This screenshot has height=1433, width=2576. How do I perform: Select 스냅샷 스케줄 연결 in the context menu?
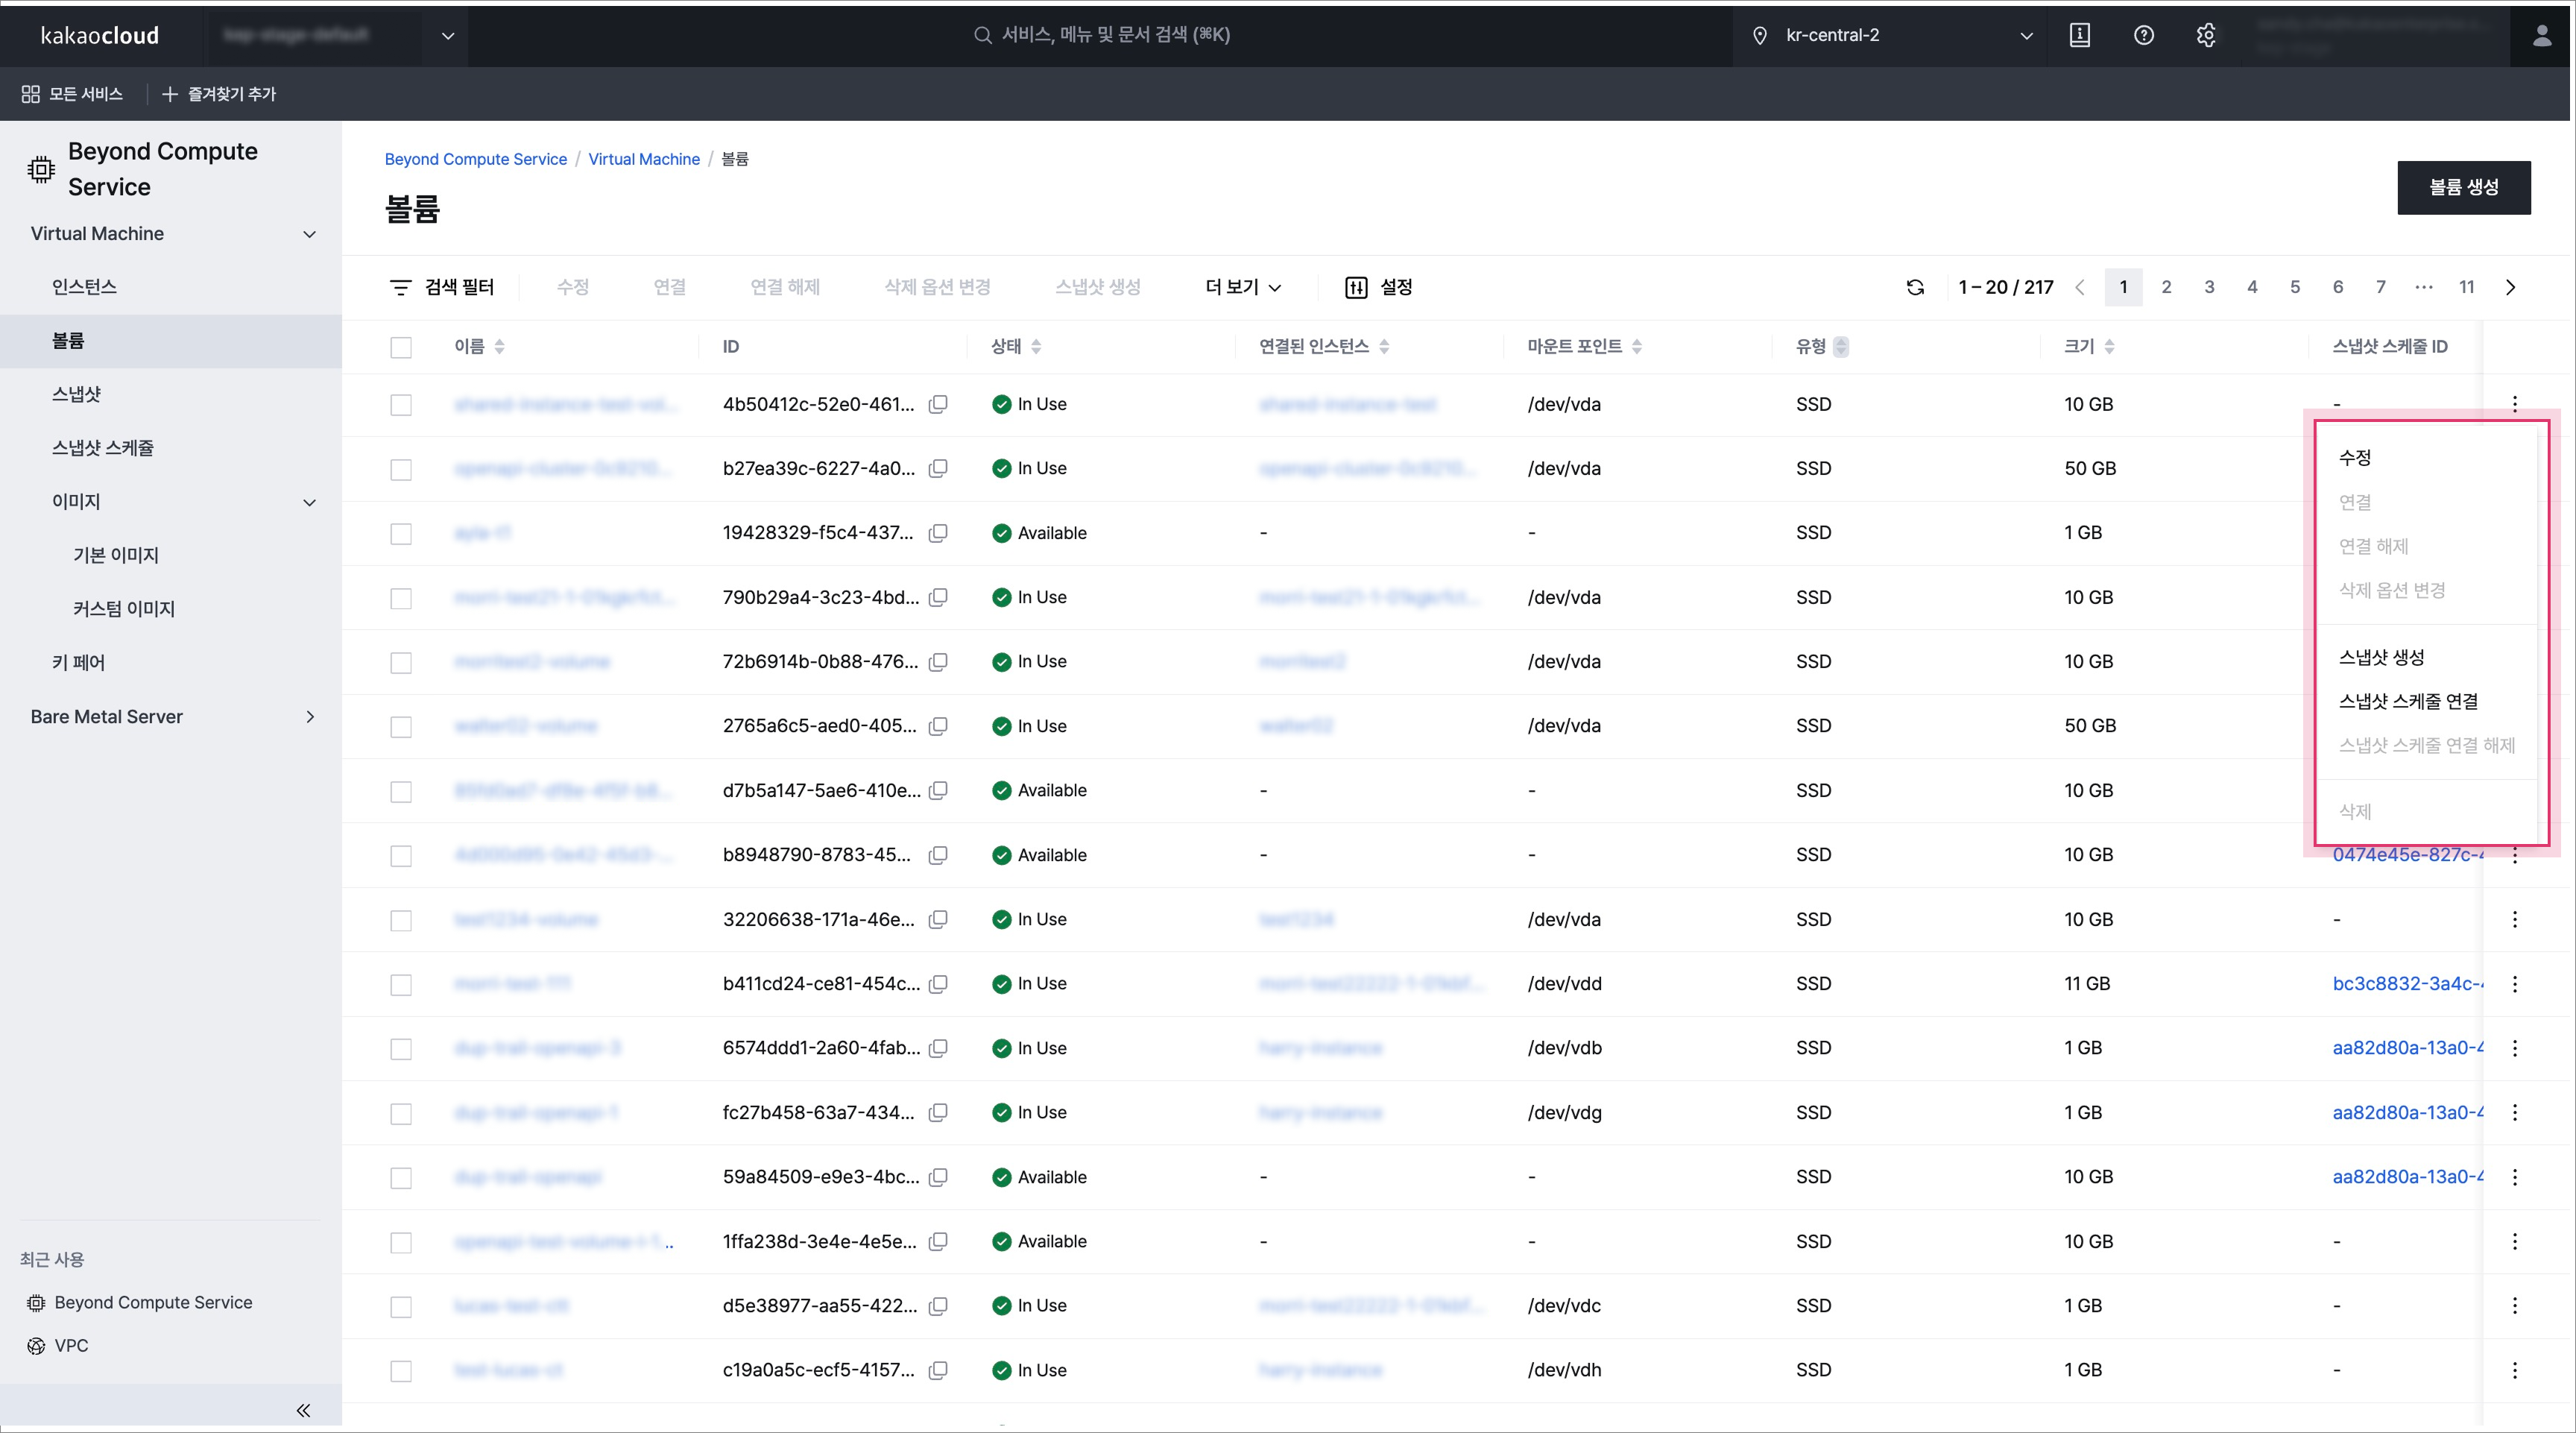click(x=2408, y=702)
